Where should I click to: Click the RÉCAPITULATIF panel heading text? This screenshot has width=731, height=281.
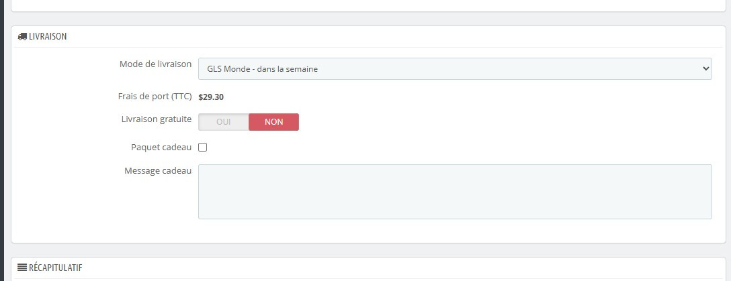pos(55,268)
